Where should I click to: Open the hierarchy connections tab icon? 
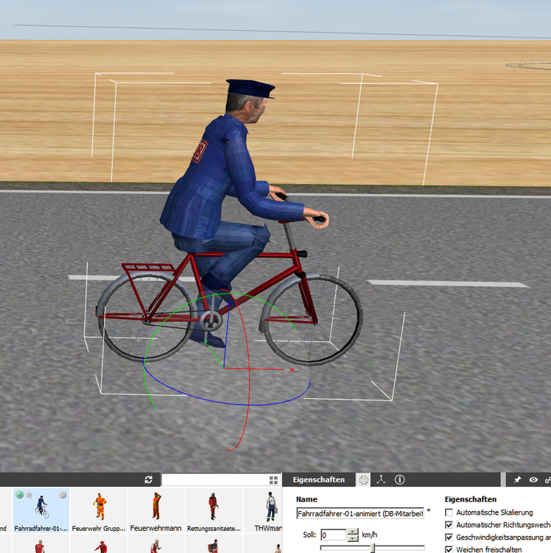[381, 480]
